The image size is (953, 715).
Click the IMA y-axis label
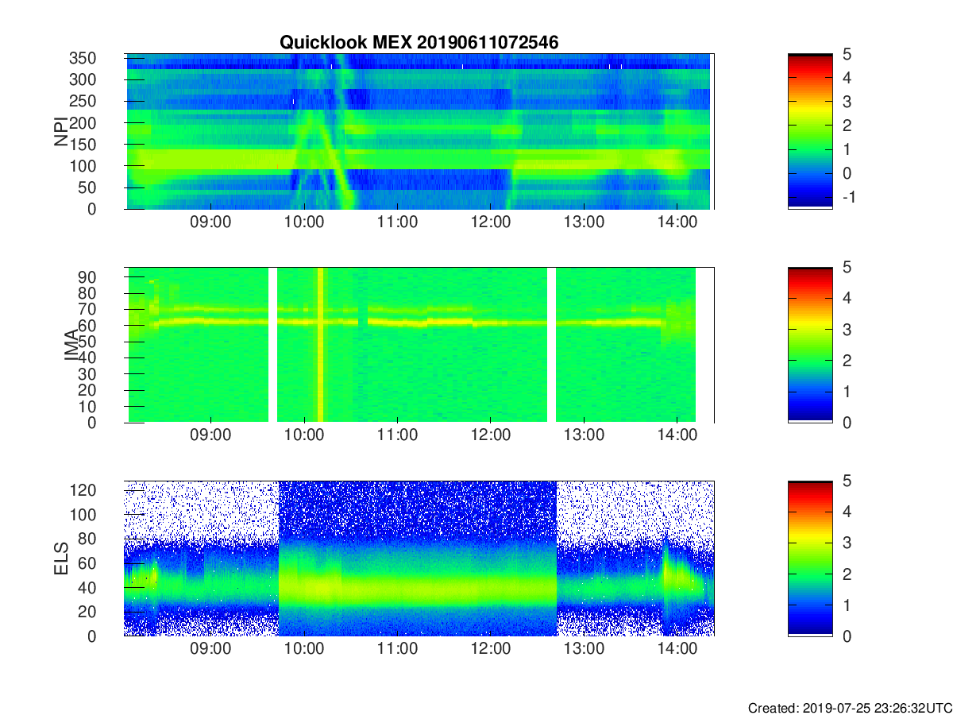pos(71,346)
